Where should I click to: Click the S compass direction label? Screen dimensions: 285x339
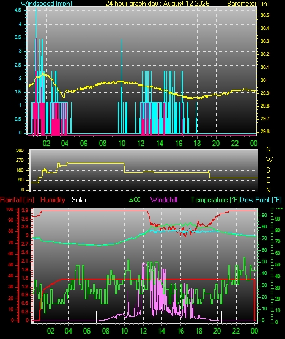pyautogui.click(x=268, y=170)
